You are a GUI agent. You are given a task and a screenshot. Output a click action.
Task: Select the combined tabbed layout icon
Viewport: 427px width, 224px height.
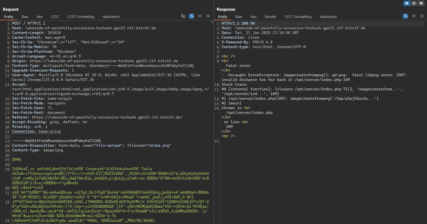coord(421,3)
